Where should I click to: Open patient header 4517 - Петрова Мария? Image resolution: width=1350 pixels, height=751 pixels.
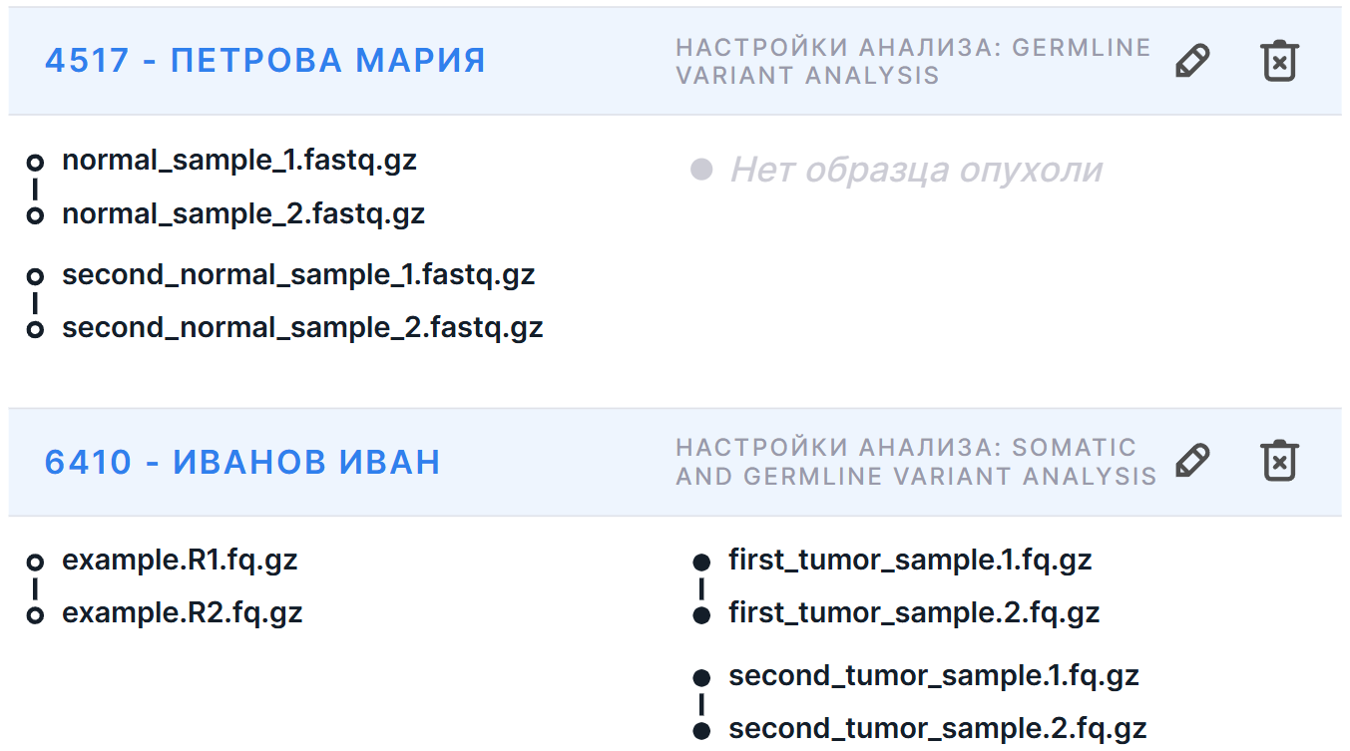coord(265,61)
